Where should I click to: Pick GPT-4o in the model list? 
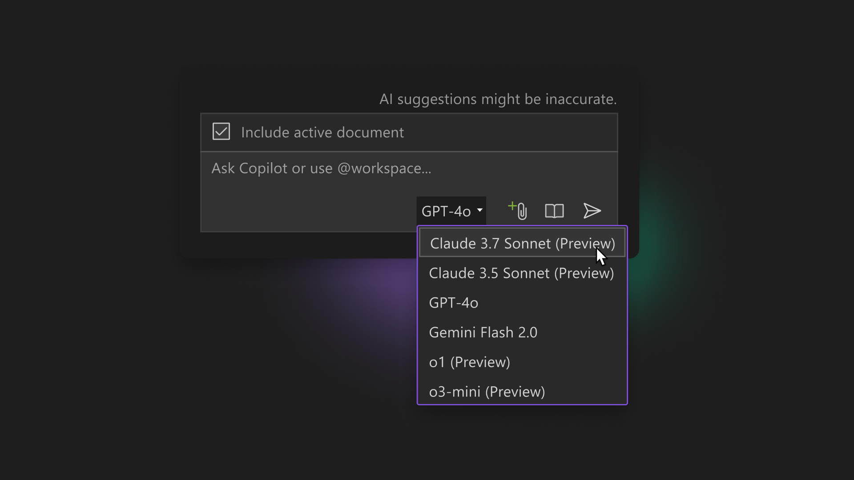(x=453, y=303)
